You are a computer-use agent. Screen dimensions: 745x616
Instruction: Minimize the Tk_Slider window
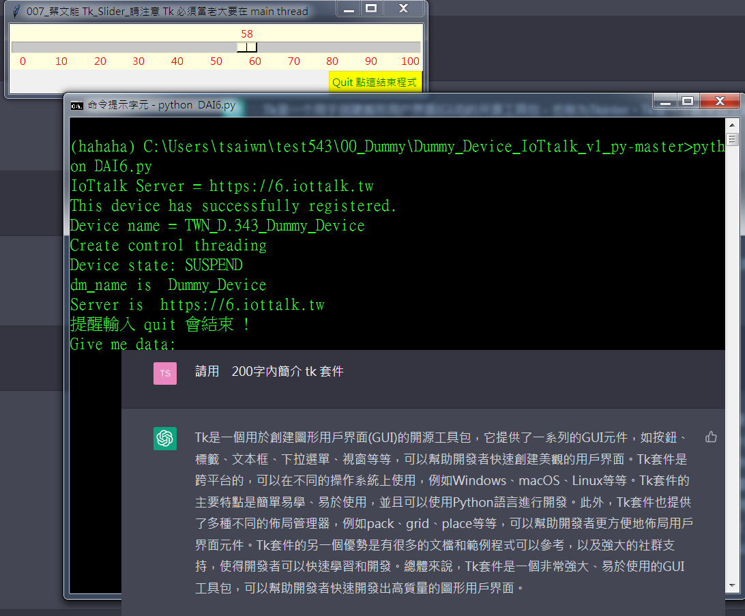(x=349, y=9)
